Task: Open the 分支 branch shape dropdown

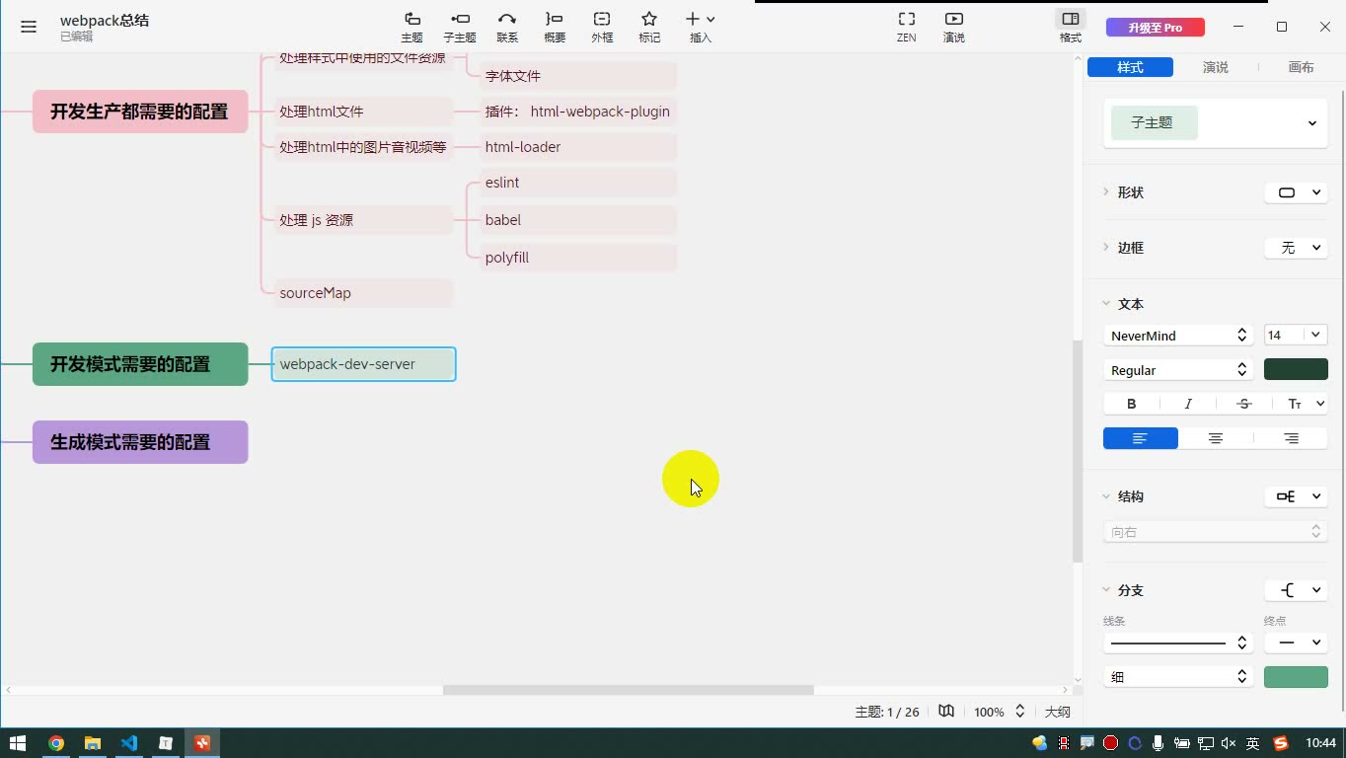Action: pos(1296,590)
